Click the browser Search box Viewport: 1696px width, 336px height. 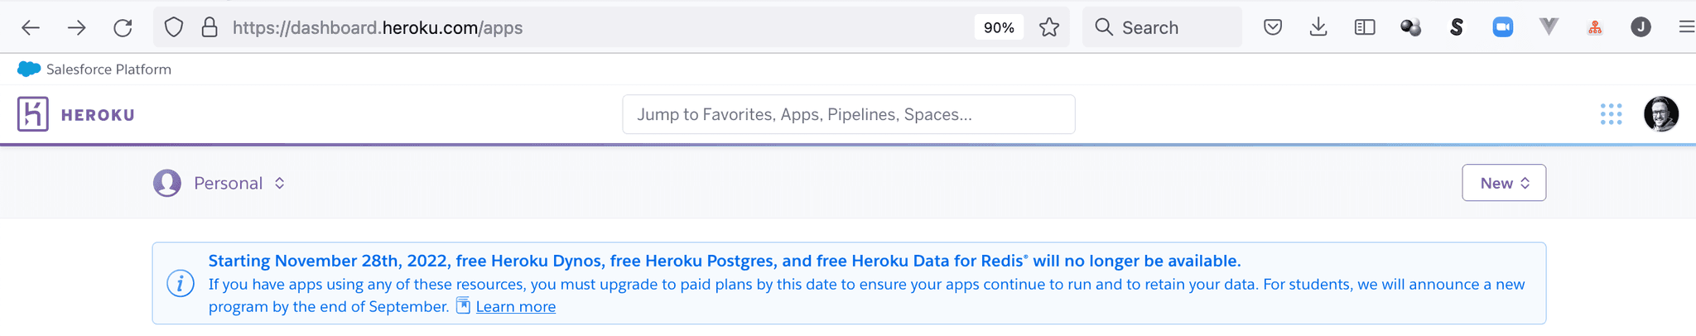[x=1162, y=27]
